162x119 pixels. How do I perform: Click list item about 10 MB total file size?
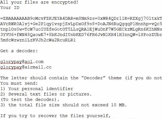[x=63, y=105]
